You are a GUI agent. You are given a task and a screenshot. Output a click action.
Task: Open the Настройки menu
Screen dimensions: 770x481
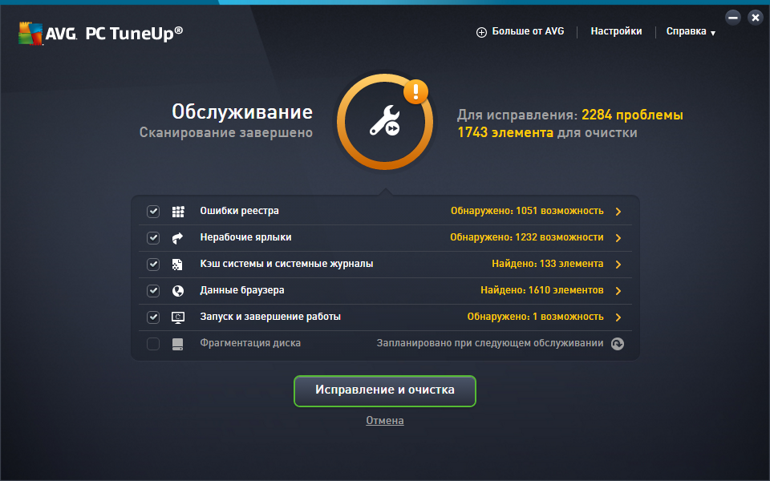pyautogui.click(x=616, y=32)
